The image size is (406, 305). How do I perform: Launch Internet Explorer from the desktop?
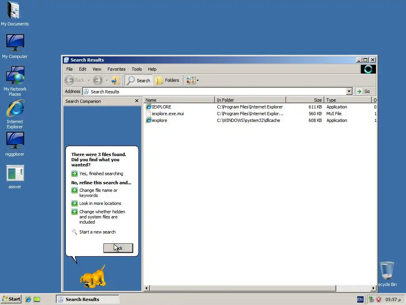click(15, 114)
